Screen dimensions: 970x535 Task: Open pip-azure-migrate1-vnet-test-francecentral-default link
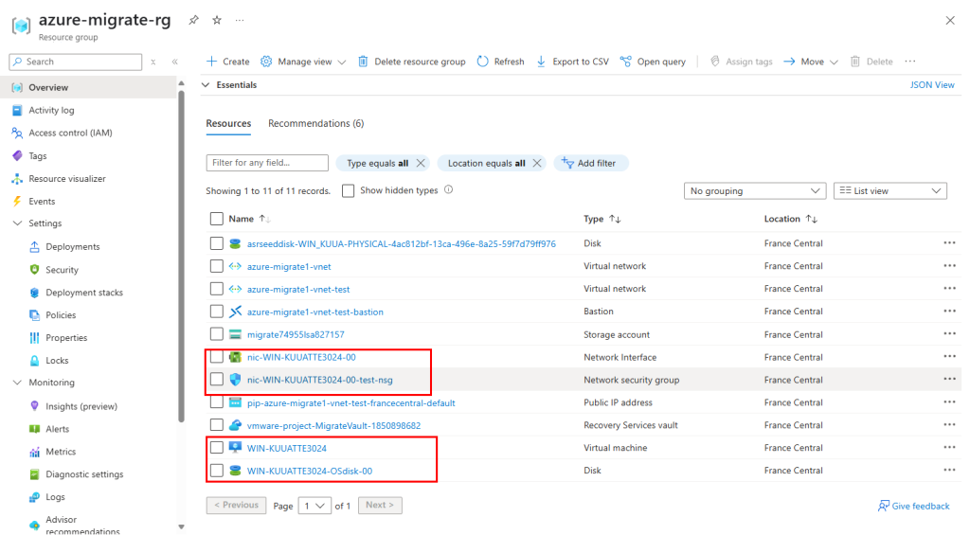350,402
